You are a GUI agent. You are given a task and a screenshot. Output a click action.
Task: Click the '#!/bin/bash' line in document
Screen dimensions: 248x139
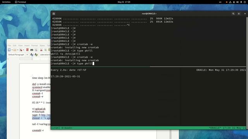coord(38,112)
